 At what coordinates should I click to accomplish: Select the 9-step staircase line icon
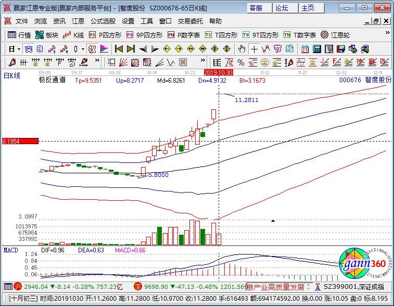click(x=64, y=49)
